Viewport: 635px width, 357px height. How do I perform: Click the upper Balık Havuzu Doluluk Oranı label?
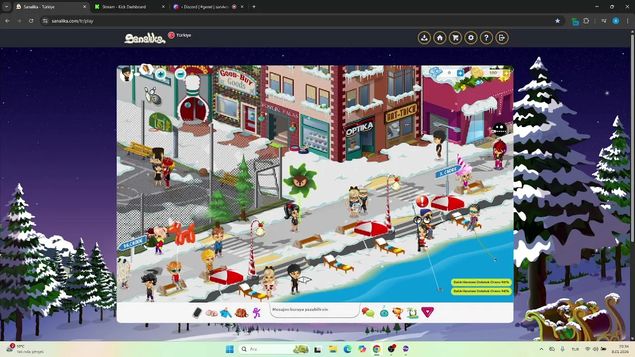tap(481, 282)
